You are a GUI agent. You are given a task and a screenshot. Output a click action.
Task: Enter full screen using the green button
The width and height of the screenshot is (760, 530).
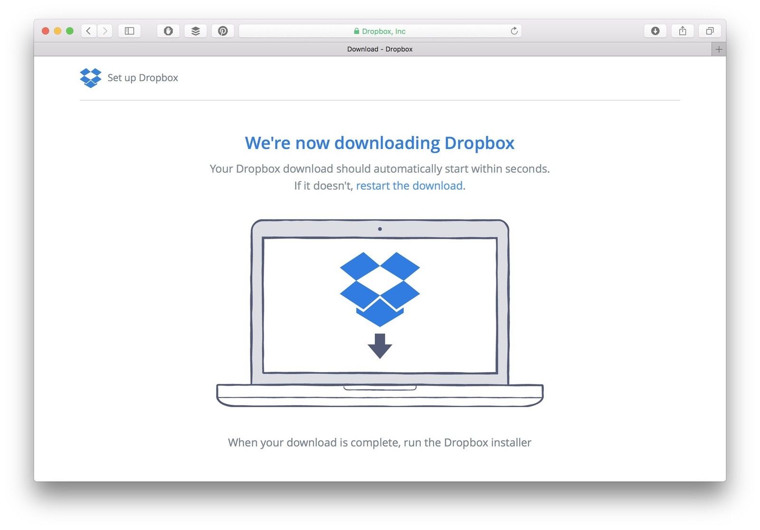coord(70,31)
